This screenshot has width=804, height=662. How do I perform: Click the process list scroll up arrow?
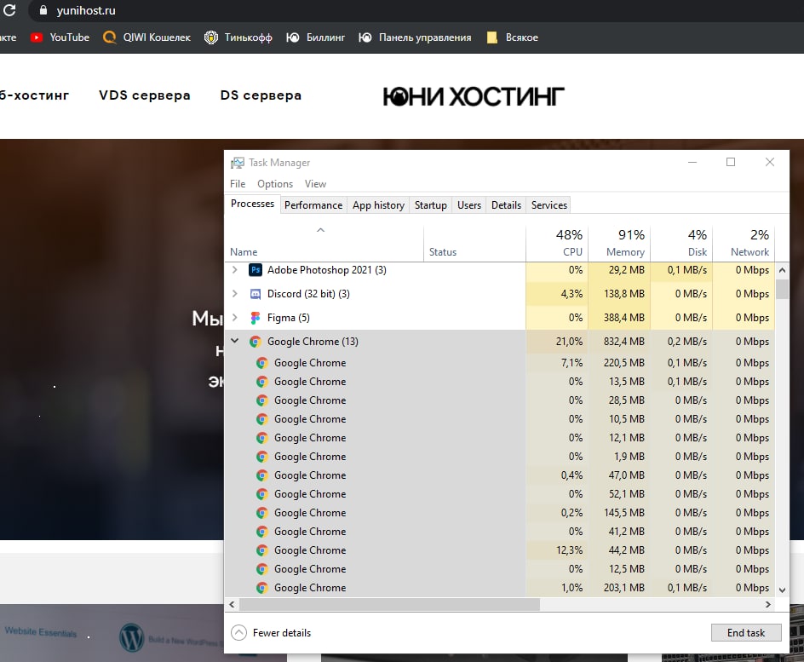[782, 270]
